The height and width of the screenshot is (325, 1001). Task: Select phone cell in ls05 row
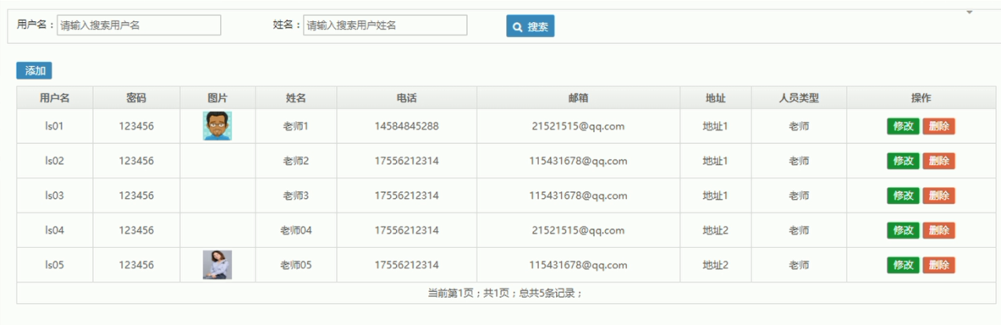coord(406,264)
